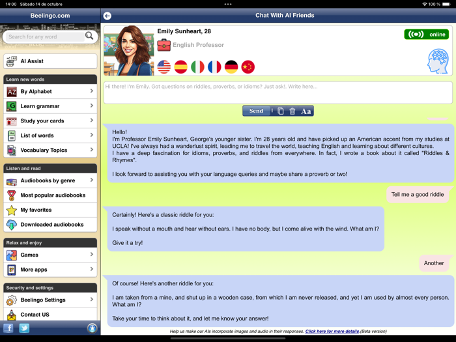The height and width of the screenshot is (342, 456).
Task: Open AI Assist robot icon
Action: click(12, 61)
